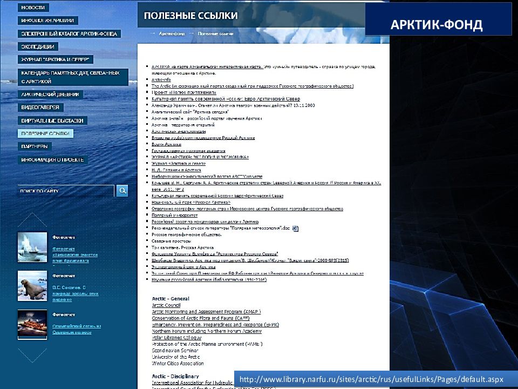The width and height of the screenshot is (518, 389).
Task: Click the ПОИСК ПО САЙТУ search field
Action: pyautogui.click(x=66, y=191)
